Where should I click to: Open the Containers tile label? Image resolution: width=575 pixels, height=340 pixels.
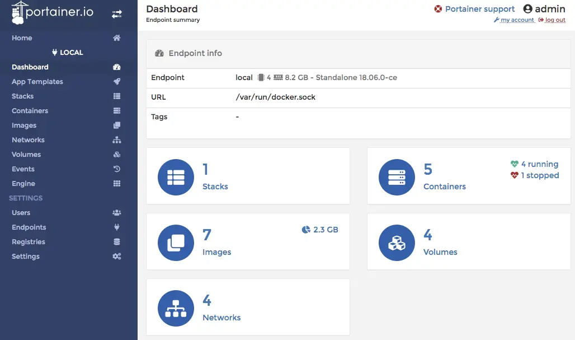[445, 186]
